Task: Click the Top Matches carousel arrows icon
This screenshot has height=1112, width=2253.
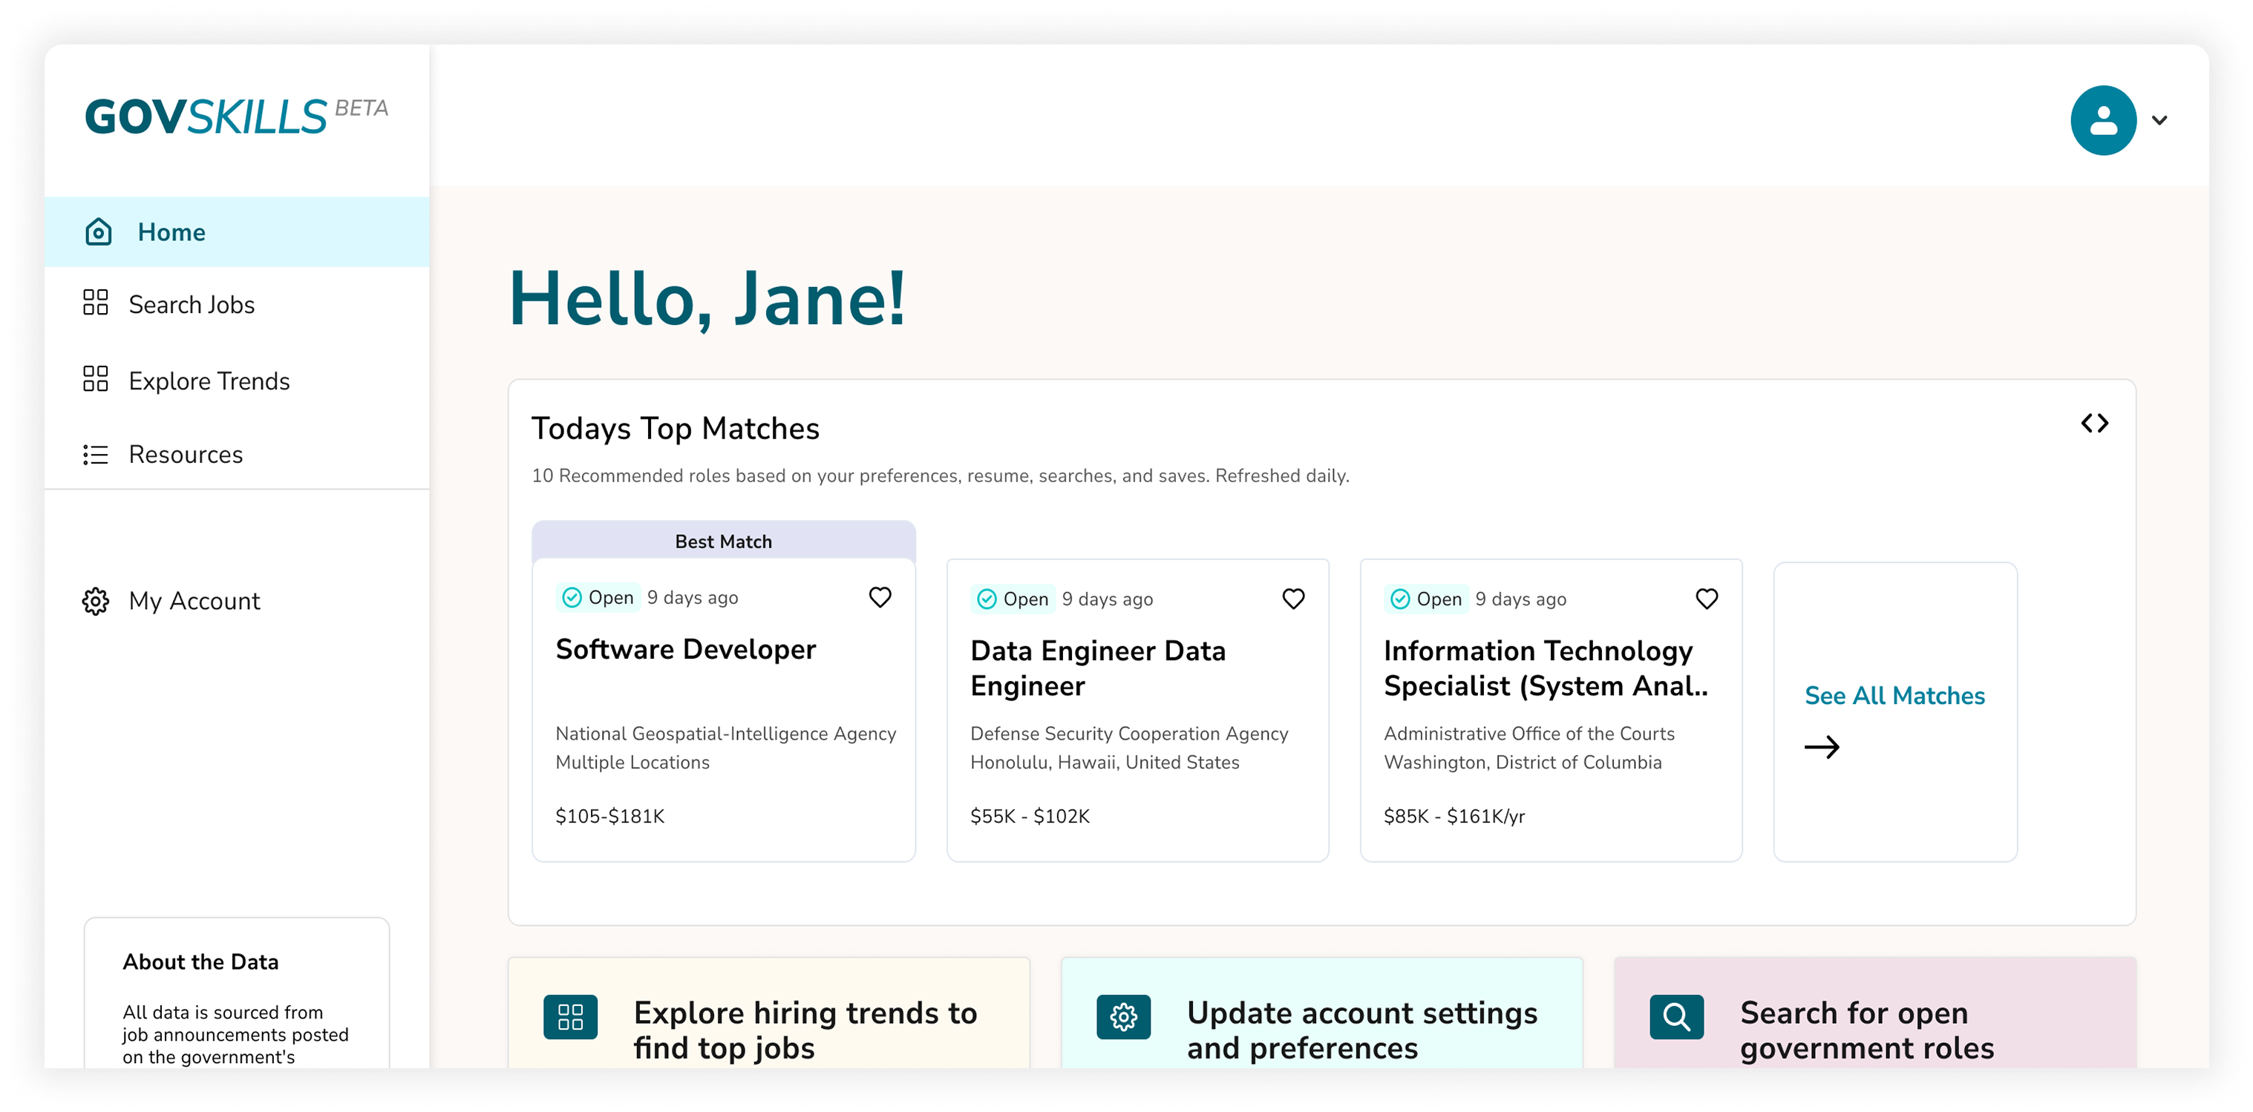Action: click(x=2094, y=424)
